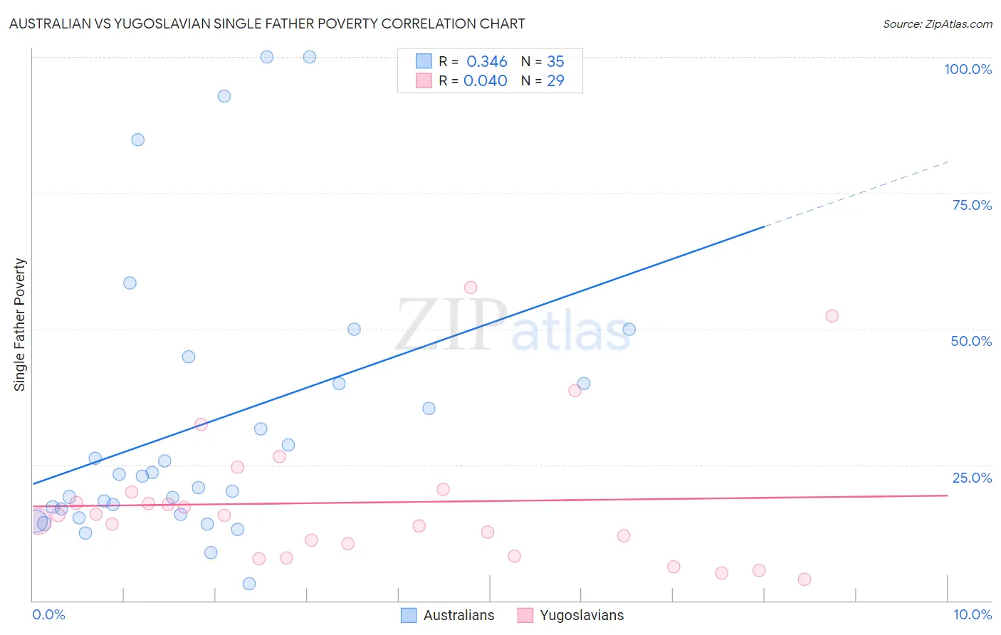Click the pink point above regression line at 57%
This screenshot has height=635, width=1001.
click(x=471, y=288)
